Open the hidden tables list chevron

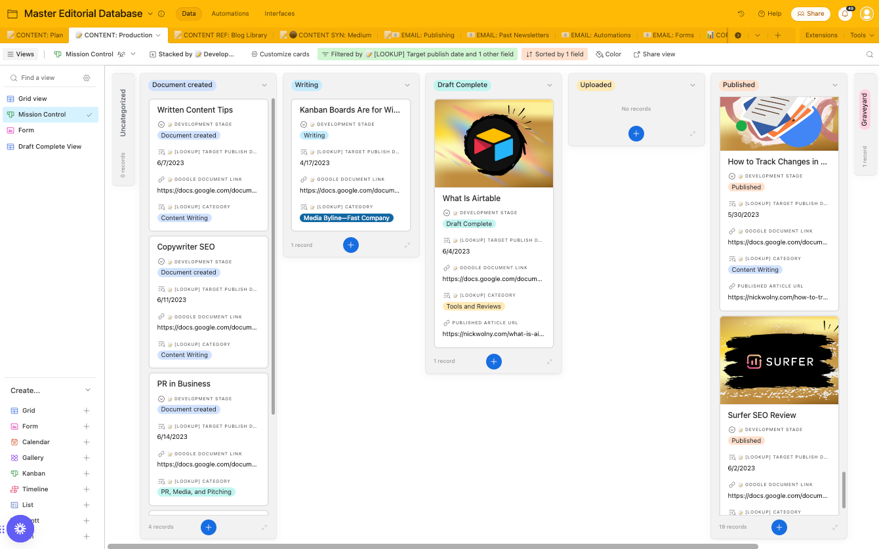758,35
